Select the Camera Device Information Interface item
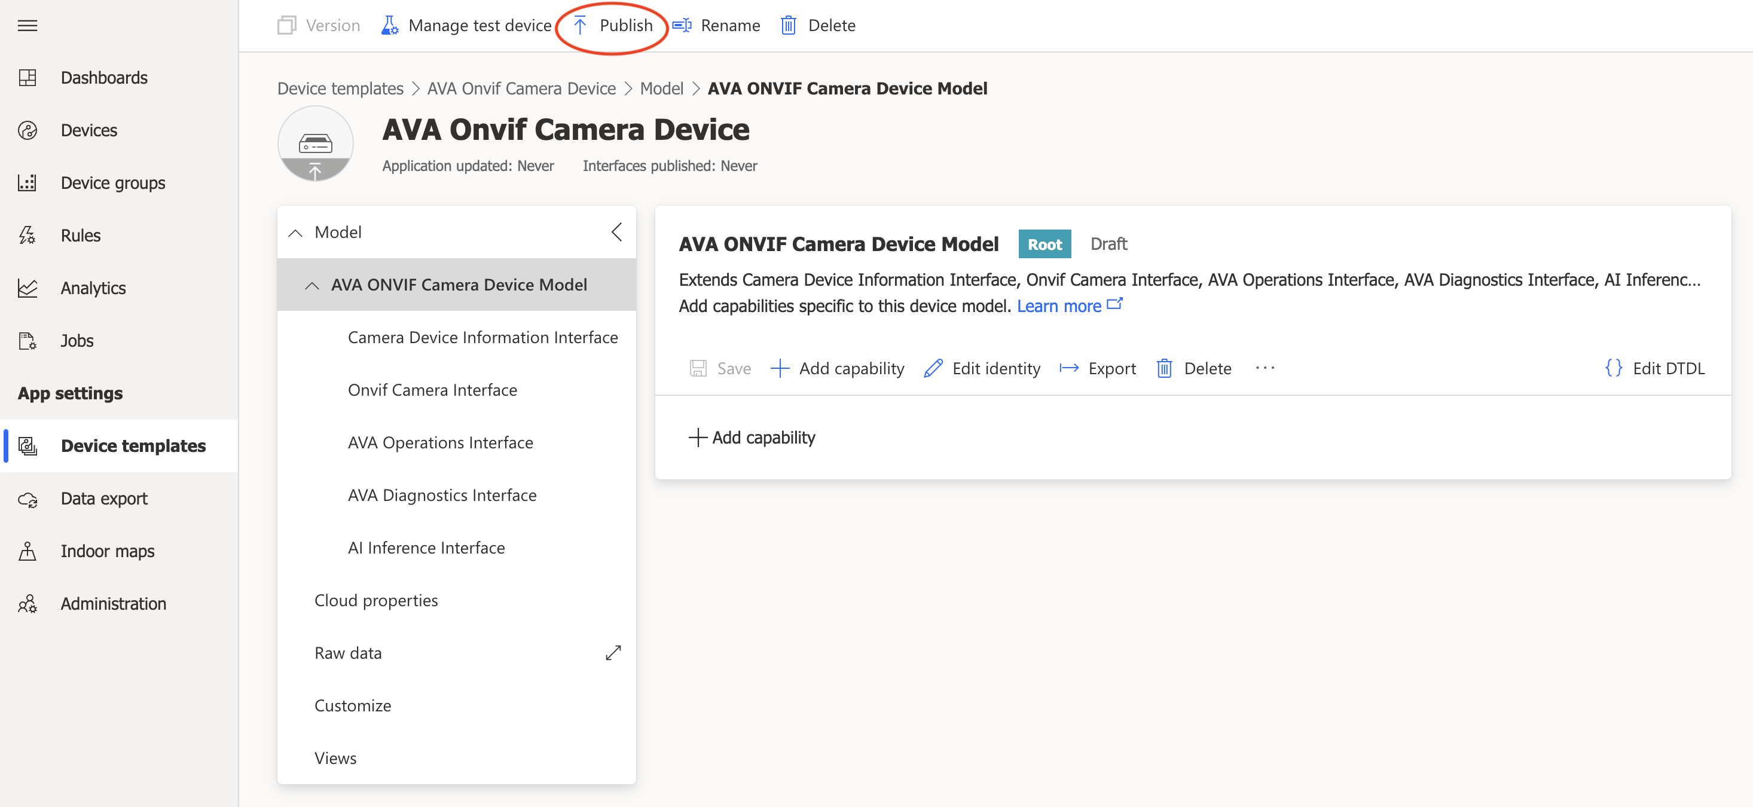 click(483, 337)
